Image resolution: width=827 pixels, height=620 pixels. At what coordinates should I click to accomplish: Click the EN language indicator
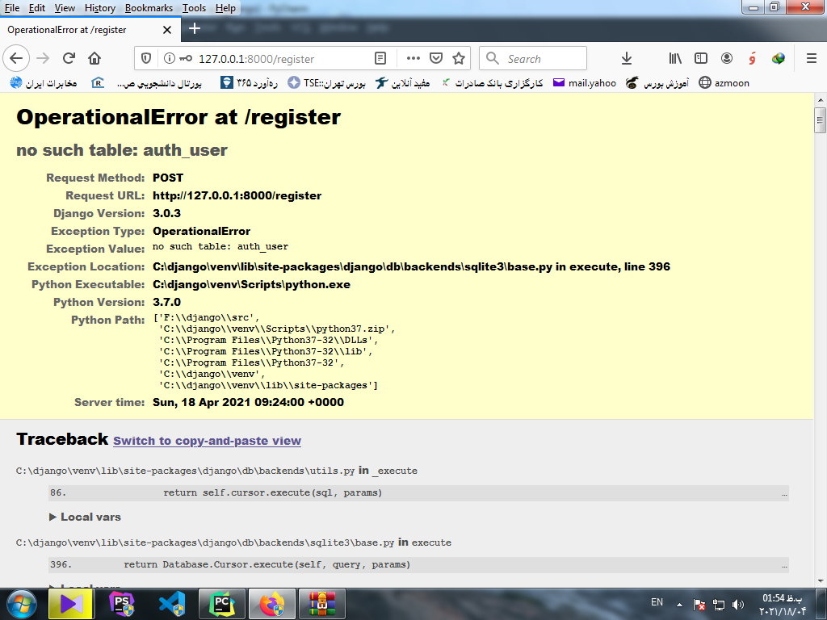click(x=657, y=602)
